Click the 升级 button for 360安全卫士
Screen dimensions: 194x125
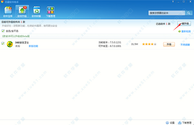[x=169, y=44]
